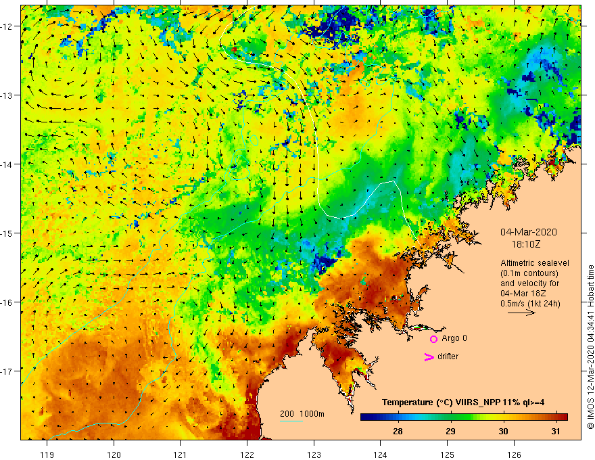Click the 'and velocity for' caption line
This screenshot has width=595, height=460.
coord(529,283)
